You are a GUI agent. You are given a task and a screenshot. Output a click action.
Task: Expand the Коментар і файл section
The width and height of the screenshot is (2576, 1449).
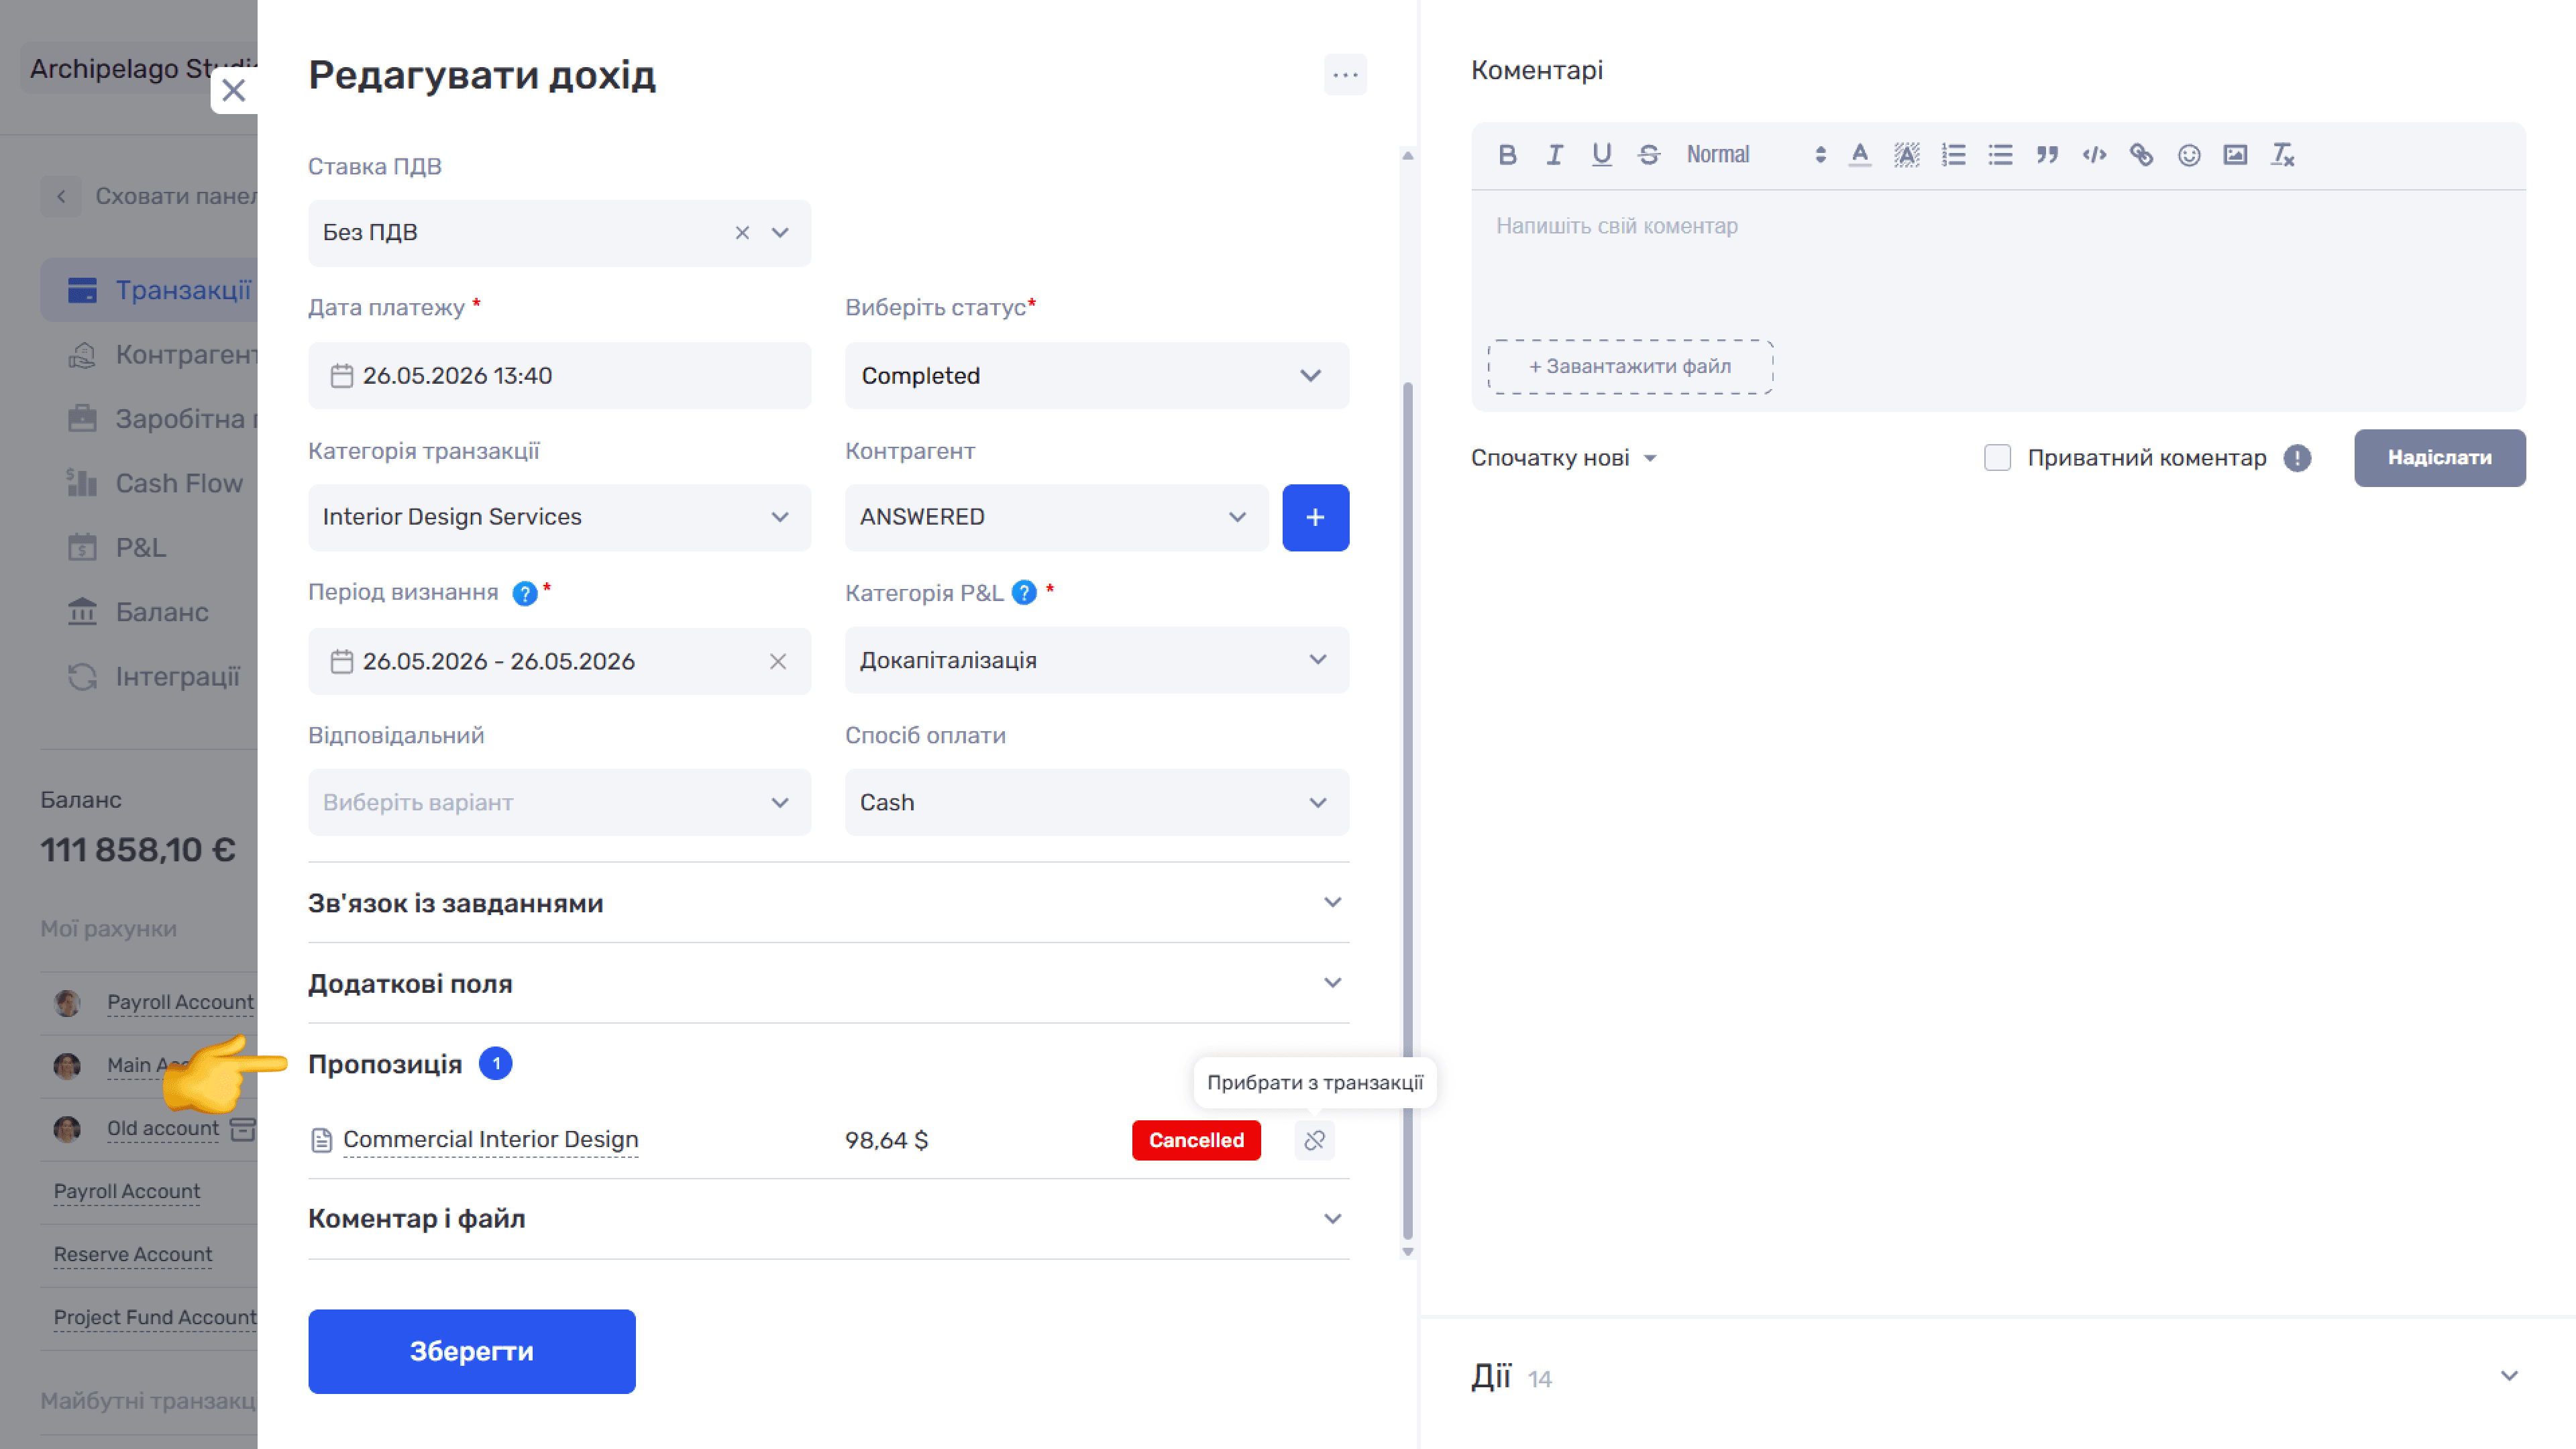828,1219
